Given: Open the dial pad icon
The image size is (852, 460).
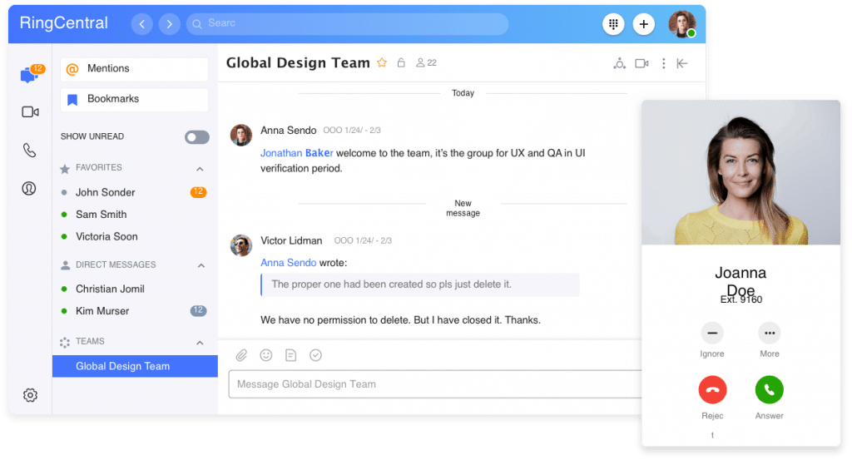Looking at the screenshot, I should click(614, 24).
